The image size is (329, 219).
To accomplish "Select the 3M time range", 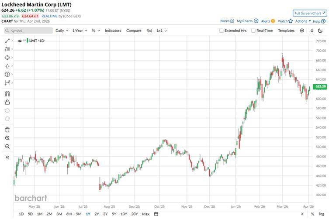I will tap(59, 214).
